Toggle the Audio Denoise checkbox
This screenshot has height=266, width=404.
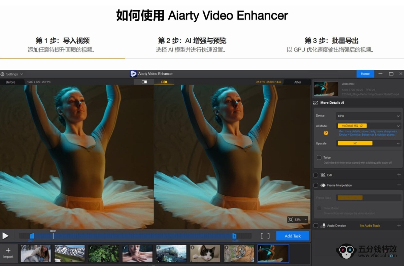point(316,226)
